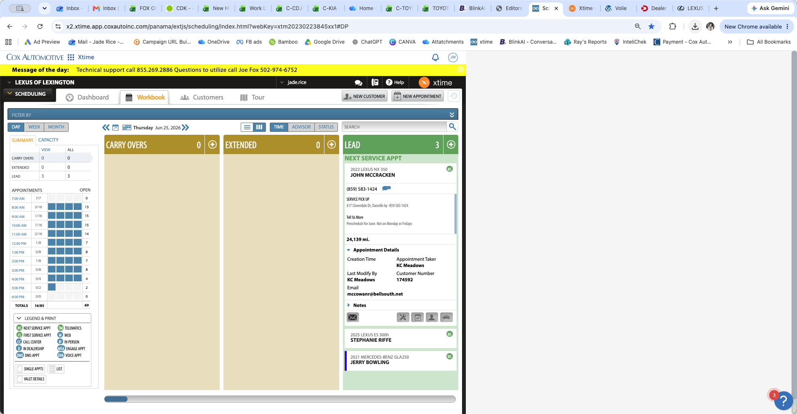Switch to the Summary tab
The height and width of the screenshot is (414, 797).
(23, 140)
